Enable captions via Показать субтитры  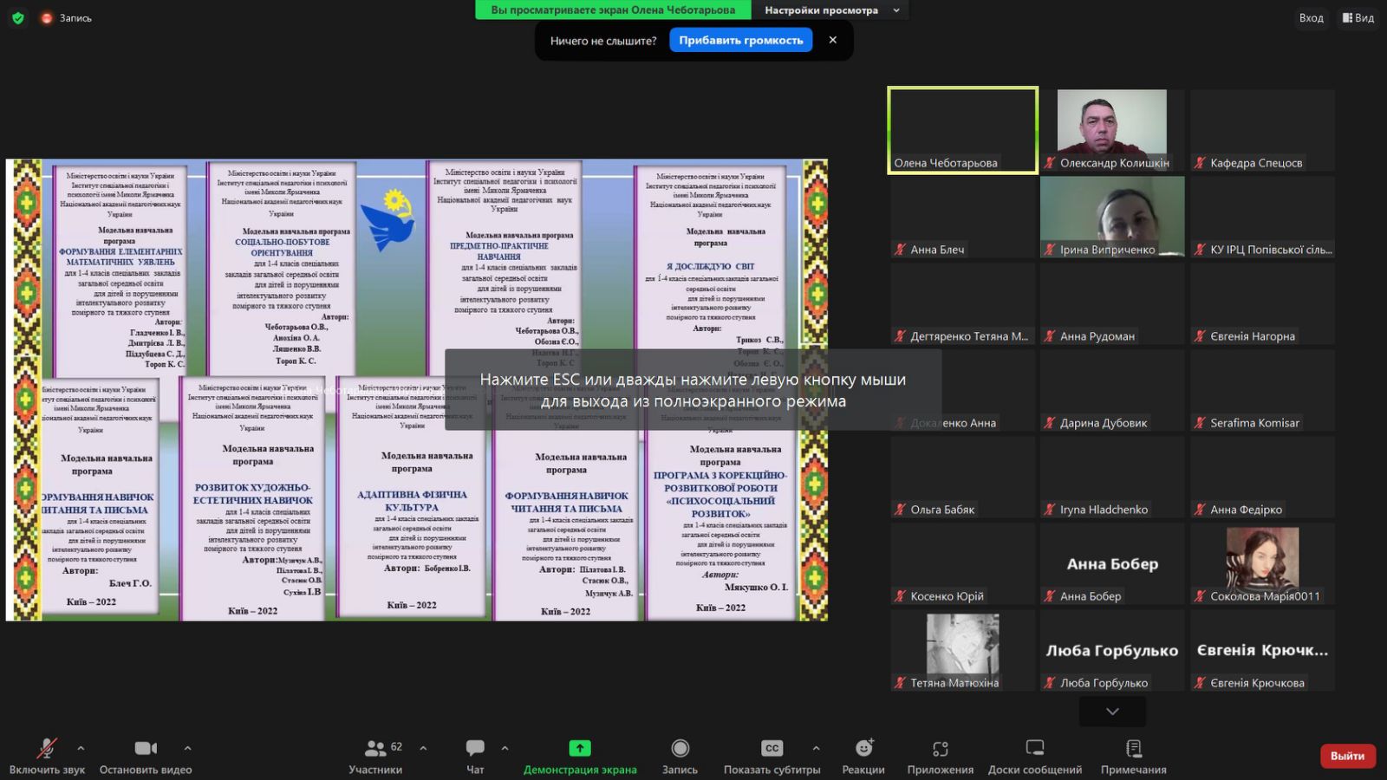(x=772, y=749)
